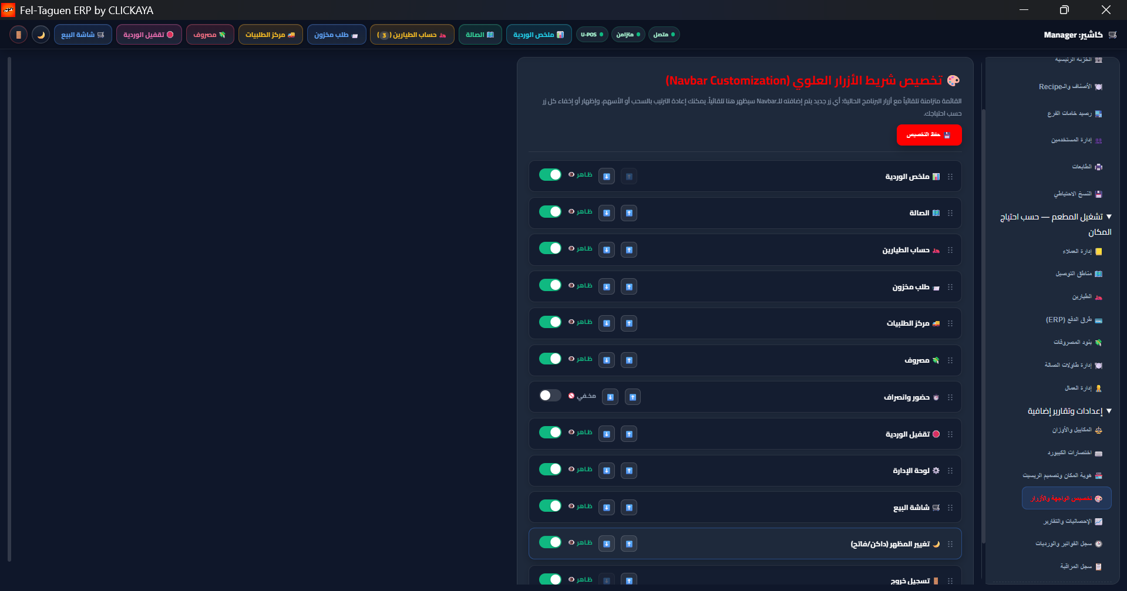1127x591 pixels.
Task: Click تقفيل الوردية button in navbar
Action: 149,35
